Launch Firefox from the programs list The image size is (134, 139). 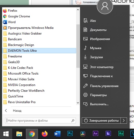pyautogui.click(x=39, y=11)
